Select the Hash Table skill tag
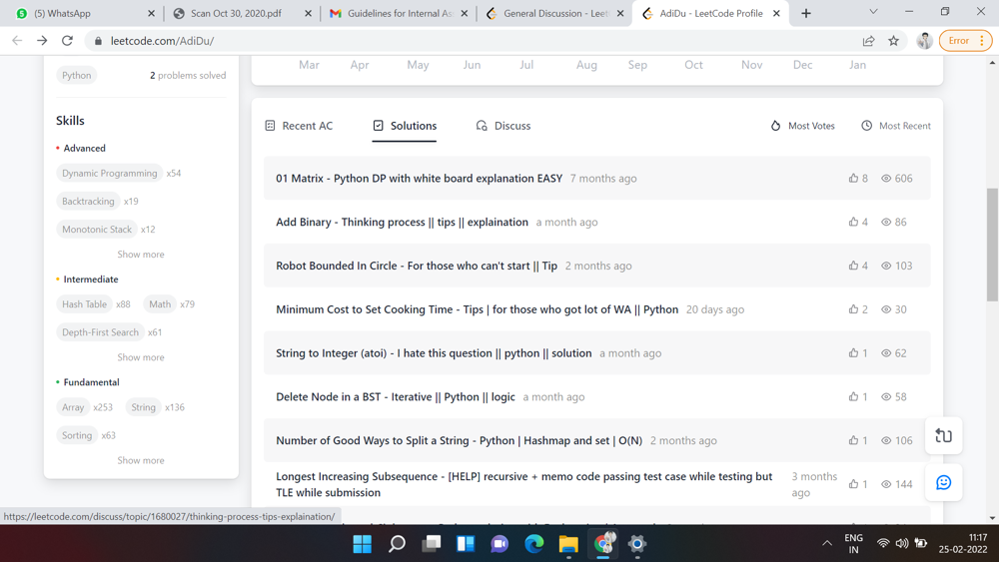Viewport: 999px width, 562px height. [x=84, y=304]
